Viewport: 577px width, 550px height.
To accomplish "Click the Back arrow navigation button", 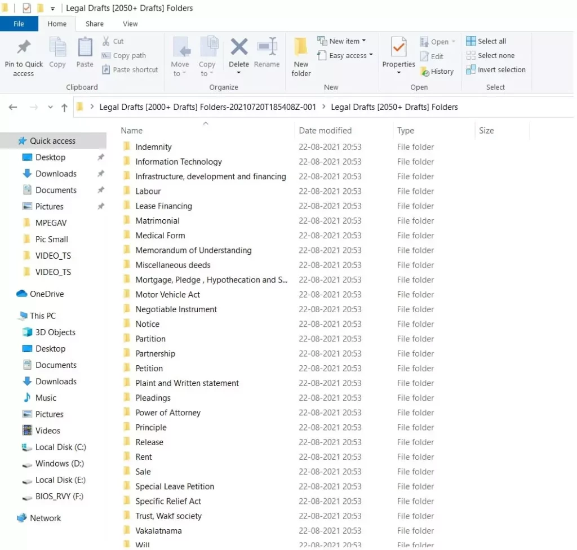I will (13, 107).
